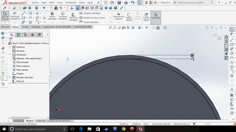This screenshot has height=132, width=236.
Task: Select Dimensão inteligente tool
Action: click(x=15, y=16)
